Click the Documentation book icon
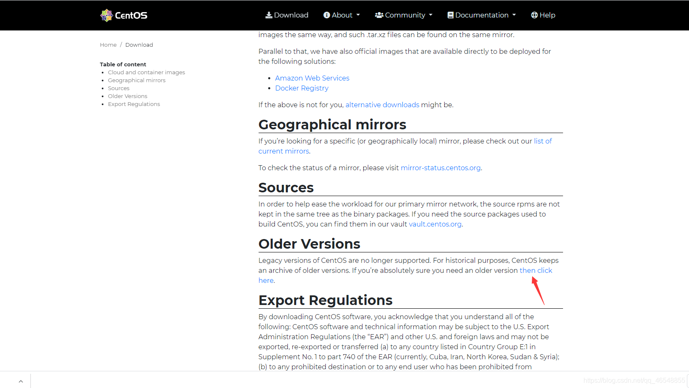The width and height of the screenshot is (689, 388). point(450,15)
